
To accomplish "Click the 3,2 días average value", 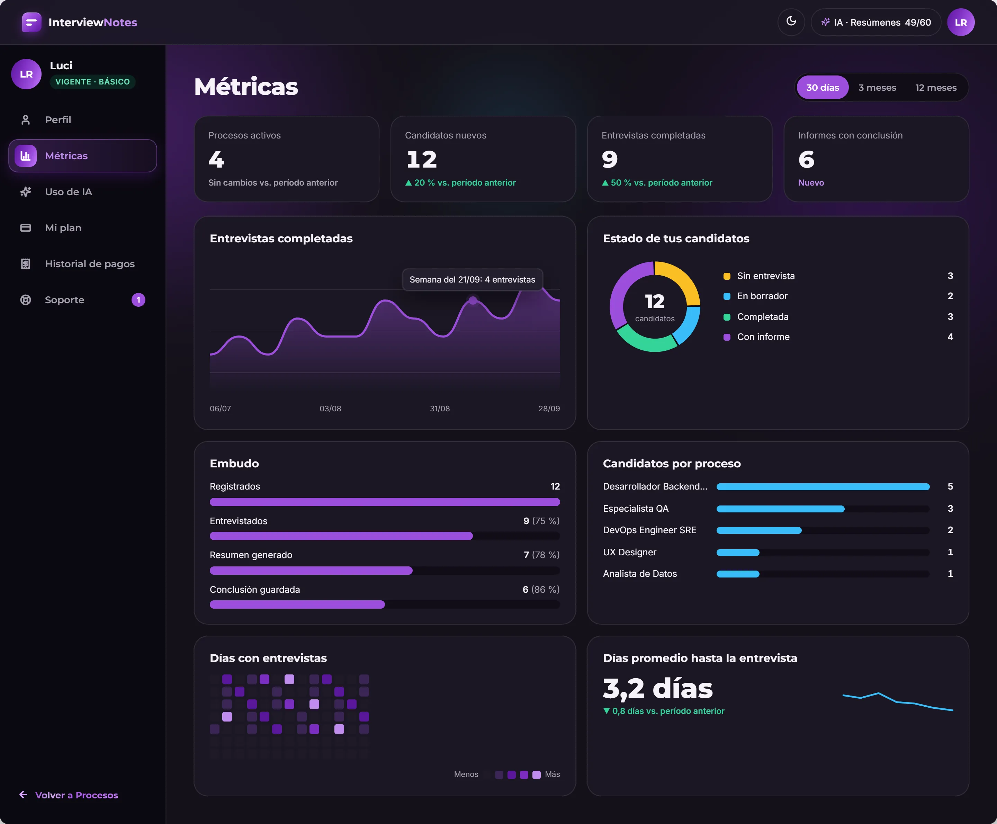I will pyautogui.click(x=657, y=688).
